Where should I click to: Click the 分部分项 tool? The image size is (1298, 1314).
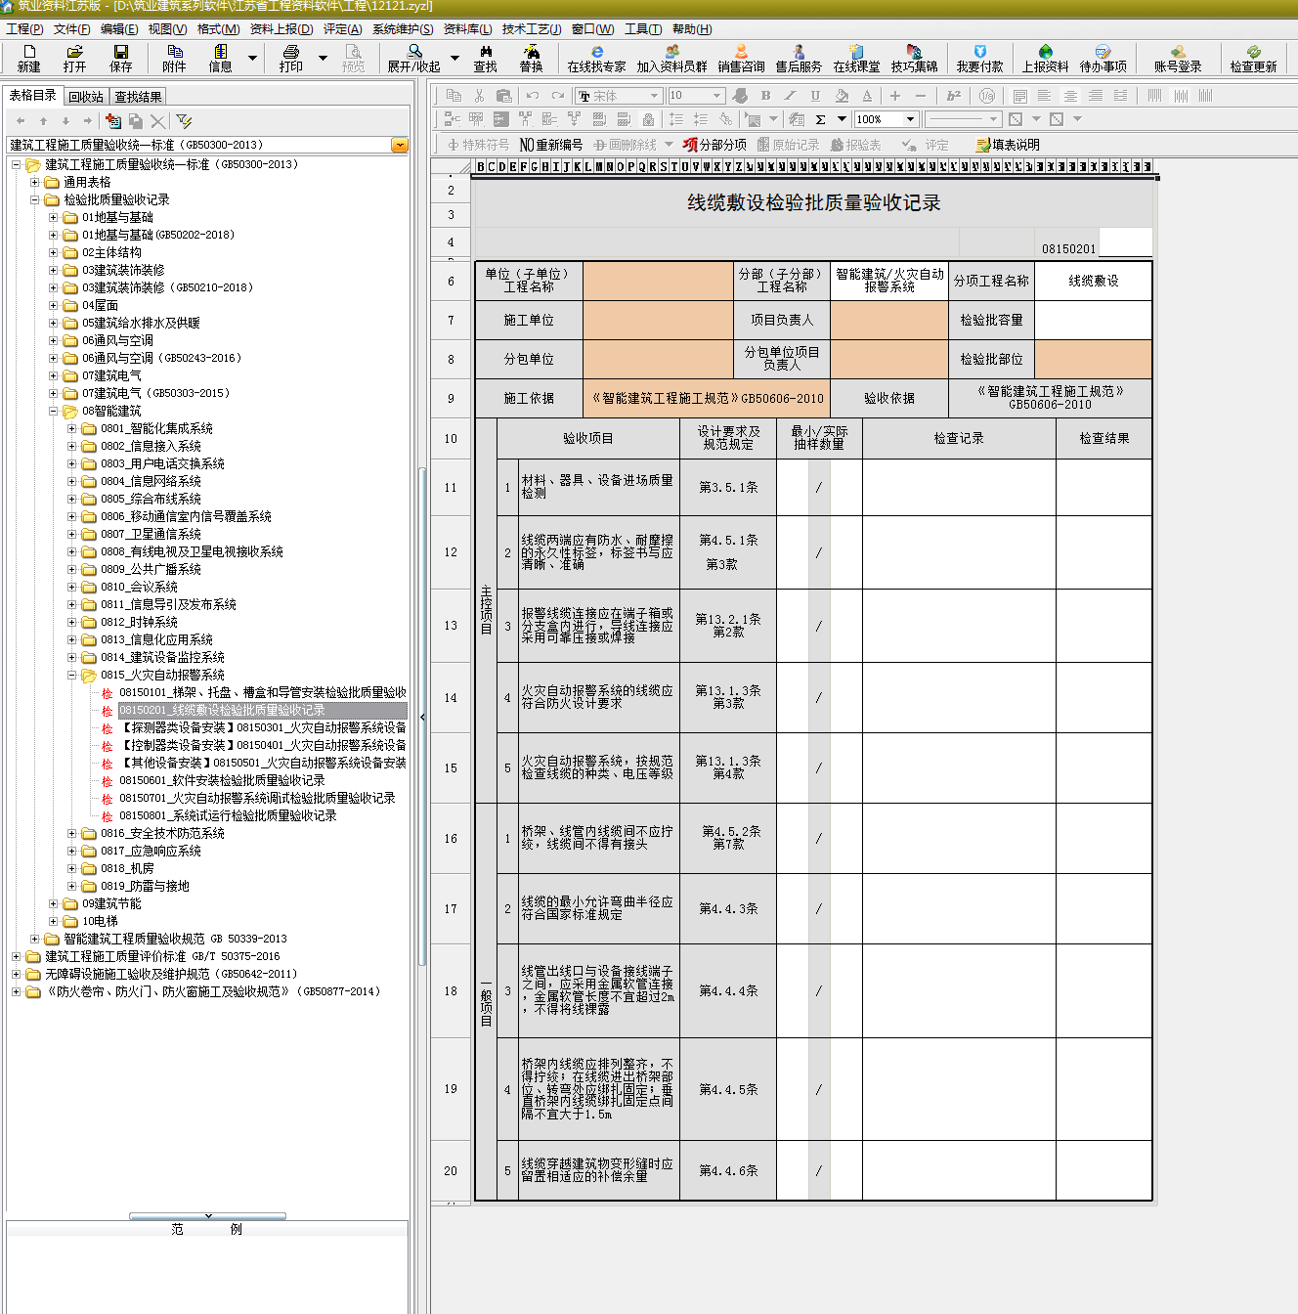[x=715, y=145]
